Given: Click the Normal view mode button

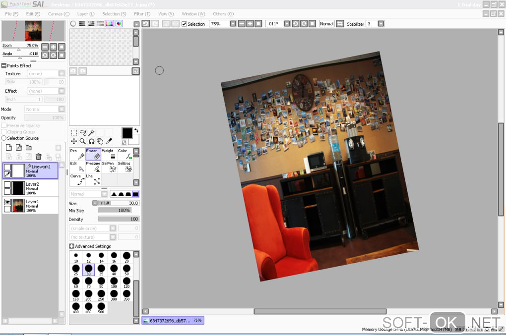Looking at the screenshot, I should [x=326, y=23].
